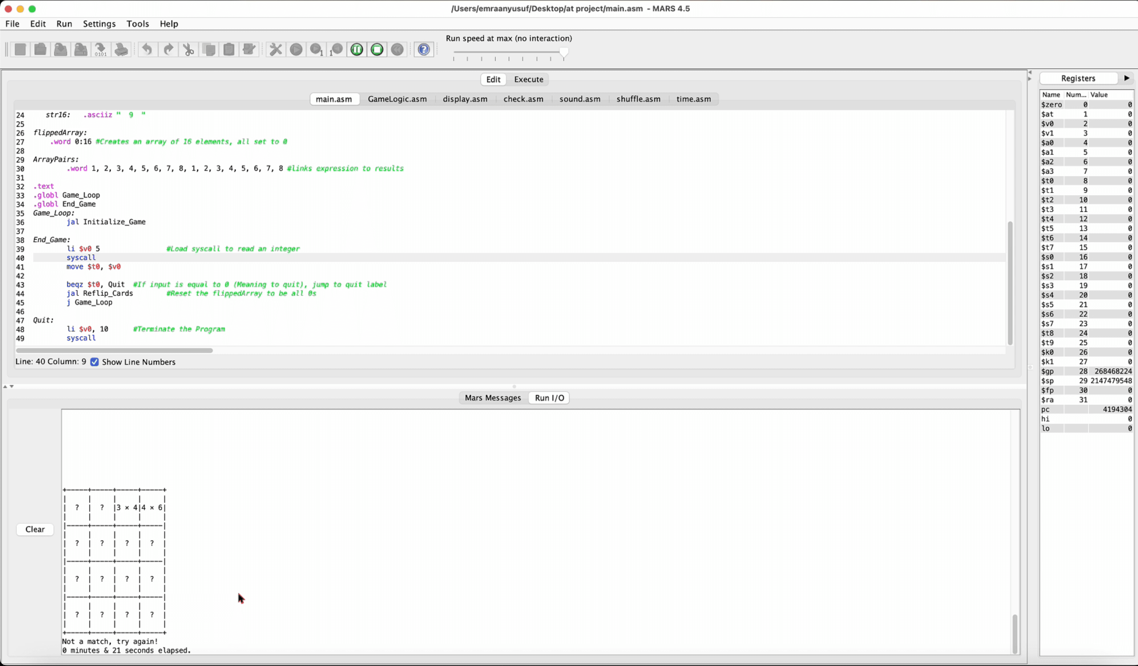Click the Save file toolbar icon

tap(61, 49)
